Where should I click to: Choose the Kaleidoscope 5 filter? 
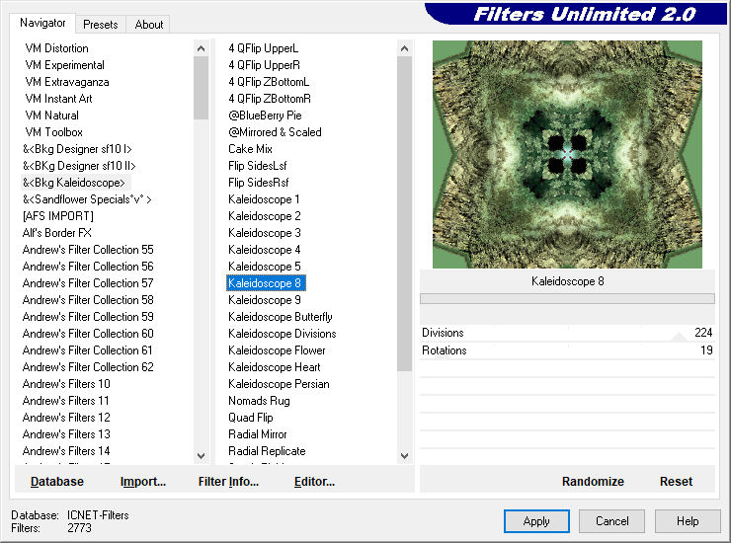pos(265,267)
